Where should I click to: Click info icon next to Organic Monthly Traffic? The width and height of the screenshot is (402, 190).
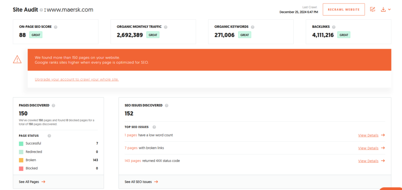coord(165,27)
